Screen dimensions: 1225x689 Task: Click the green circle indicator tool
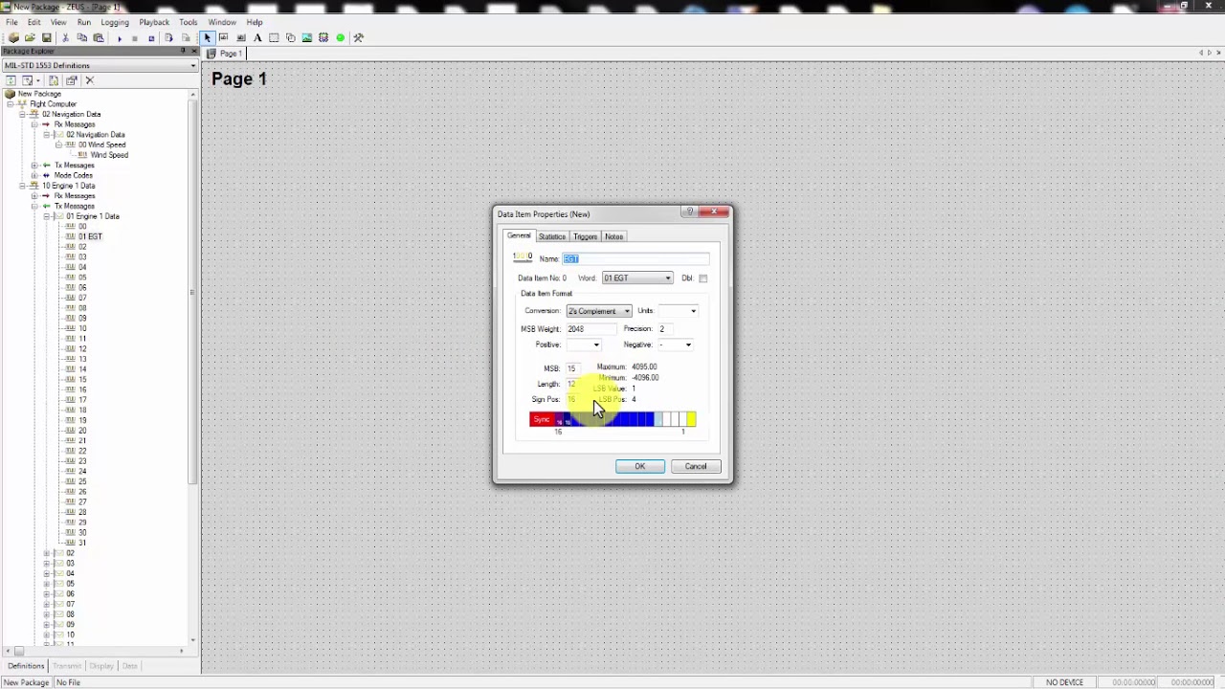(341, 37)
